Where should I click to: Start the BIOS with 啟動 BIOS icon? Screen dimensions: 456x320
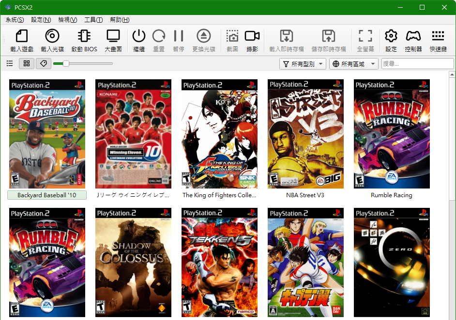point(84,36)
